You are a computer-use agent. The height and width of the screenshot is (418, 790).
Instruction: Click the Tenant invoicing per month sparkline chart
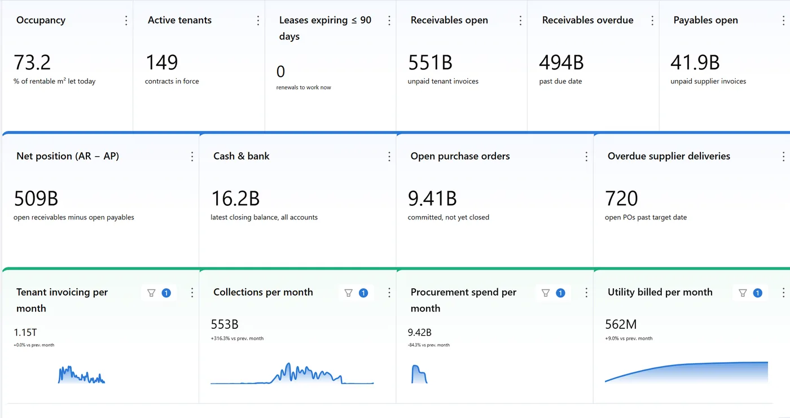point(82,375)
